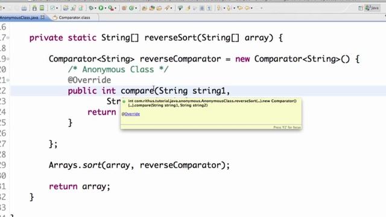This screenshot has height=217, width=386.
Task: Click "Press 'F2' for focus" tooltip text
Action: click(x=287, y=127)
